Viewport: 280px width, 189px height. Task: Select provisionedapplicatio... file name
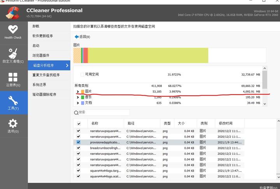[105, 142]
